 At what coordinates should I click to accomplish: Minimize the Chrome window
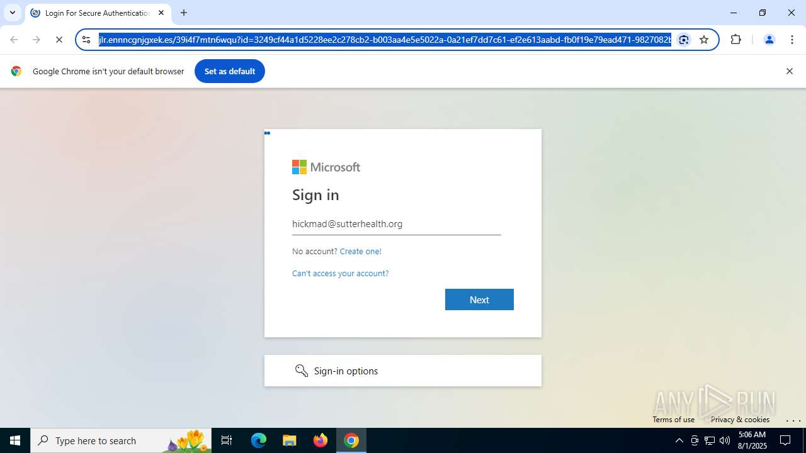[734, 13]
